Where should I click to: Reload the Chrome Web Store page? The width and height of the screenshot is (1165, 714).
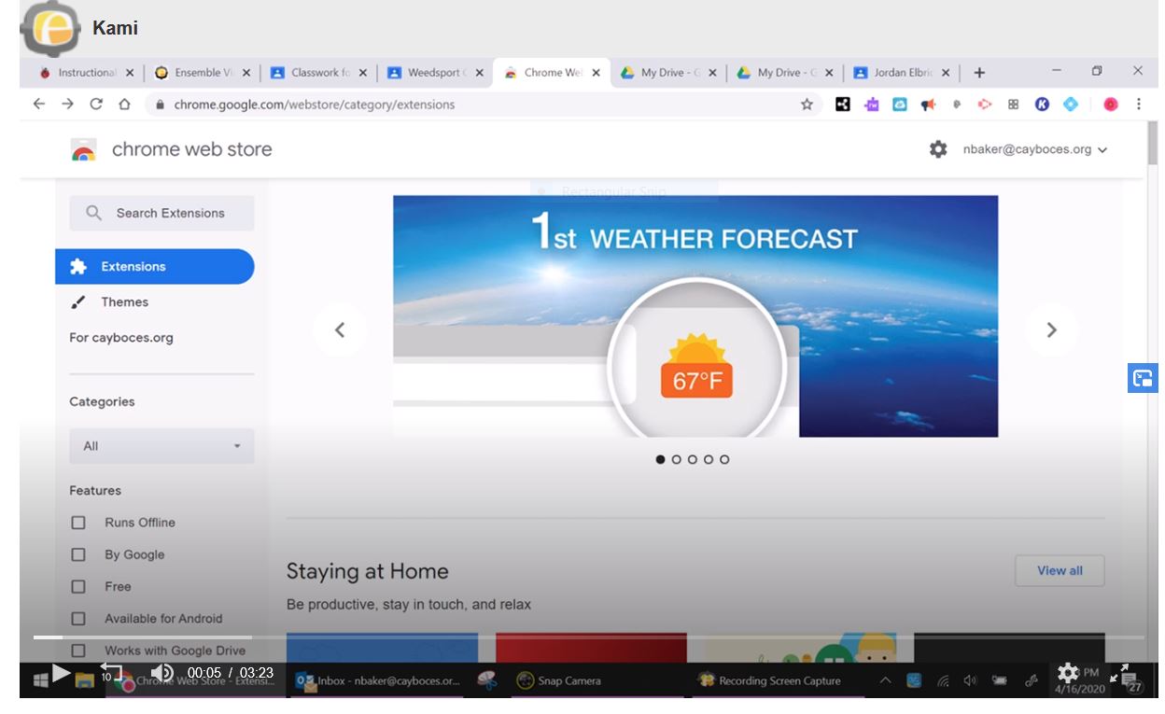95,105
